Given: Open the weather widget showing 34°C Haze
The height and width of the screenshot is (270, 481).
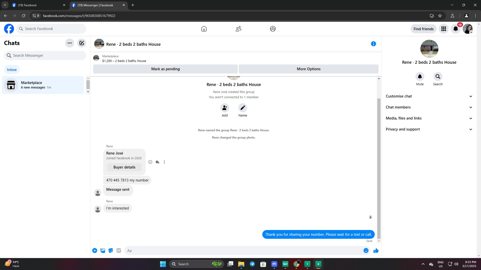Looking at the screenshot, I should (12, 264).
